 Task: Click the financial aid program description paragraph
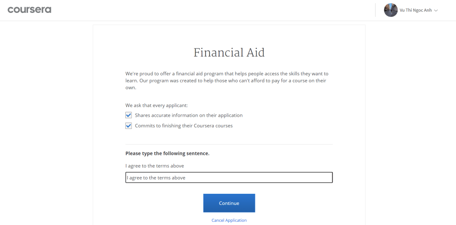pos(227,81)
